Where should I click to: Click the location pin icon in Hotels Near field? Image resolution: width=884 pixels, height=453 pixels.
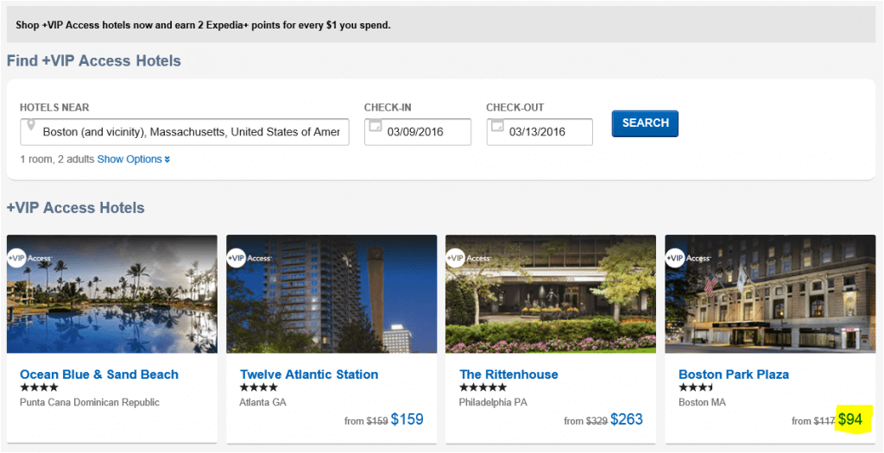30,125
